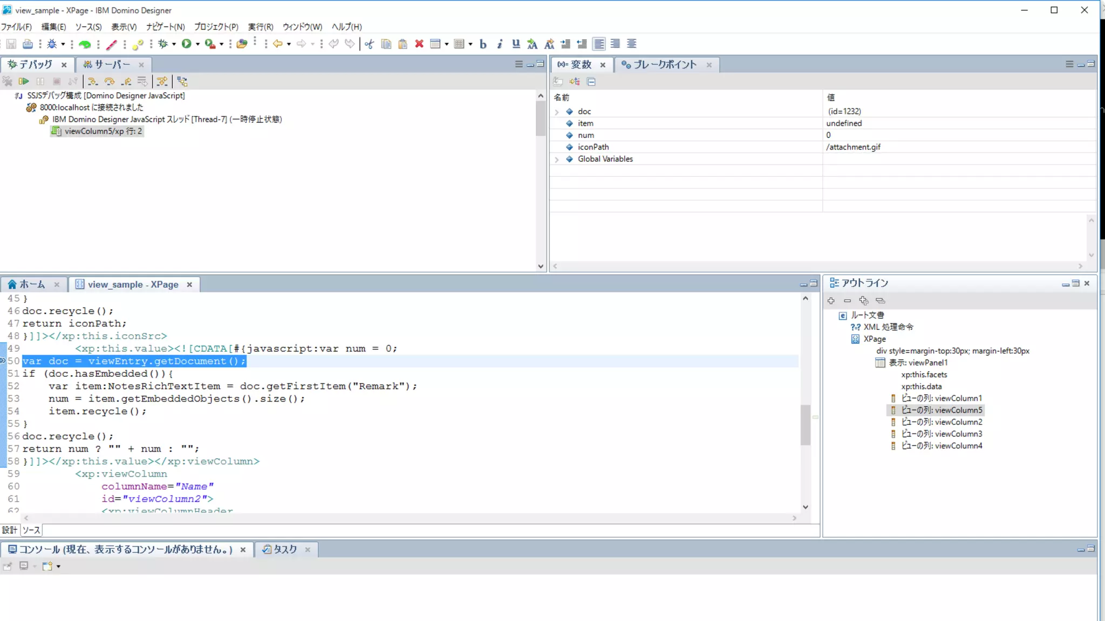The height and width of the screenshot is (621, 1105).
Task: Click the bold formatting toolbar icon
Action: [483, 44]
